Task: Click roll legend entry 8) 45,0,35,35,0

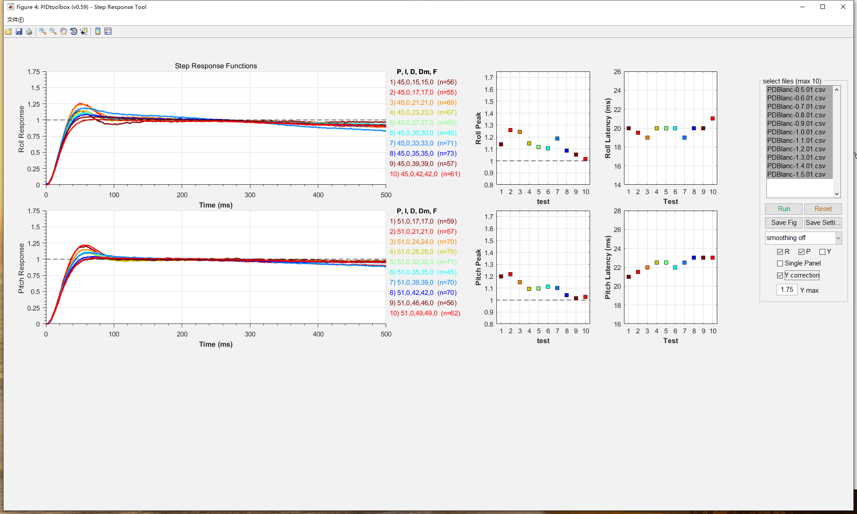Action: point(423,153)
